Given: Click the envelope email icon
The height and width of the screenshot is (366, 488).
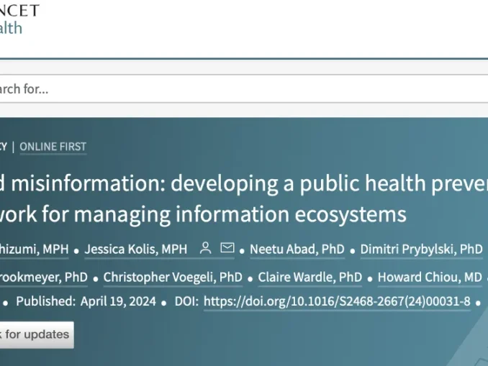Looking at the screenshot, I should coord(227,249).
